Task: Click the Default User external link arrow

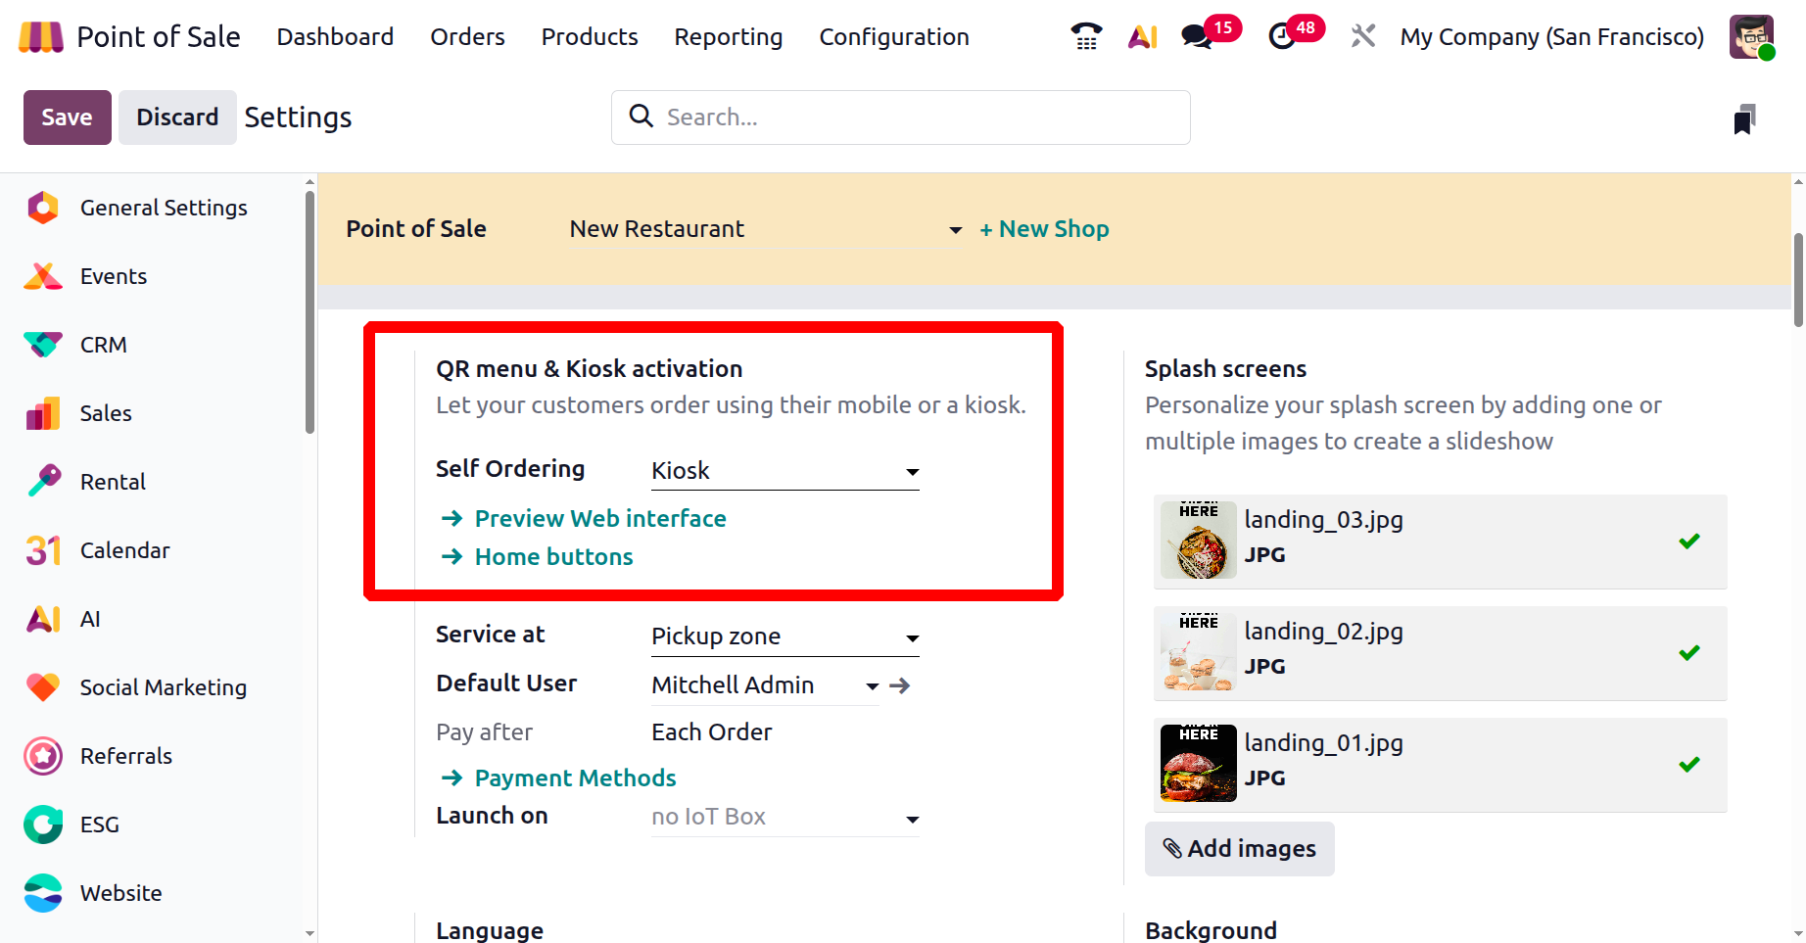Action: 900,685
